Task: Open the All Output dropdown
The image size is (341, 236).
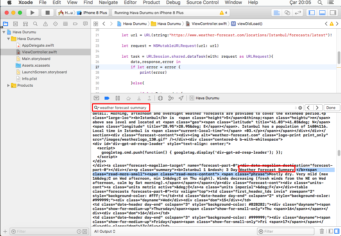Action: coord(105,231)
